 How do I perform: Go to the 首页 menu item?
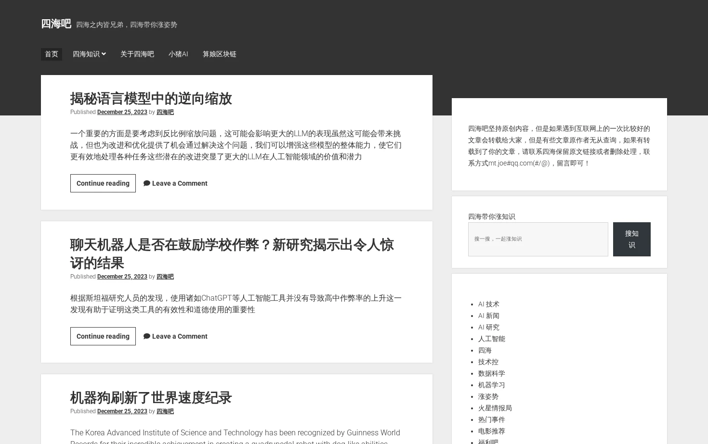click(52, 54)
